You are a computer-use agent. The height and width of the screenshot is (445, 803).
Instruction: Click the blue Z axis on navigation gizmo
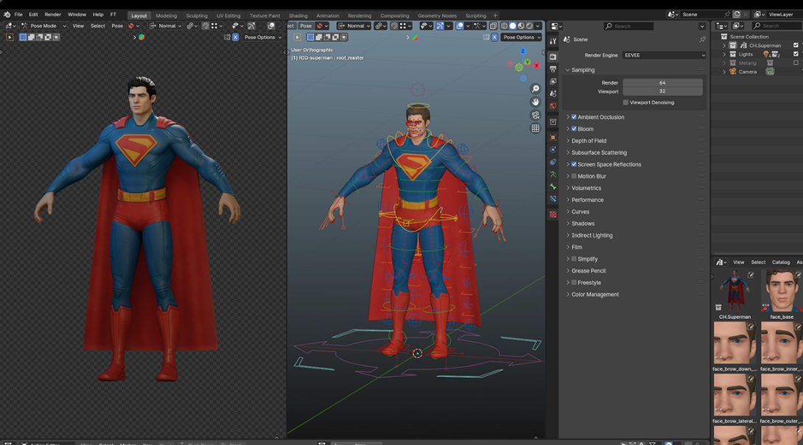(523, 52)
